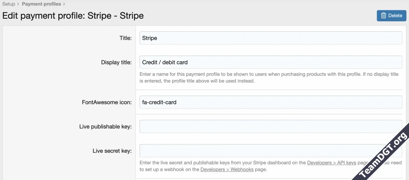Click the Display title help description
The width and height of the screenshot is (409, 180).
click(x=269, y=77)
